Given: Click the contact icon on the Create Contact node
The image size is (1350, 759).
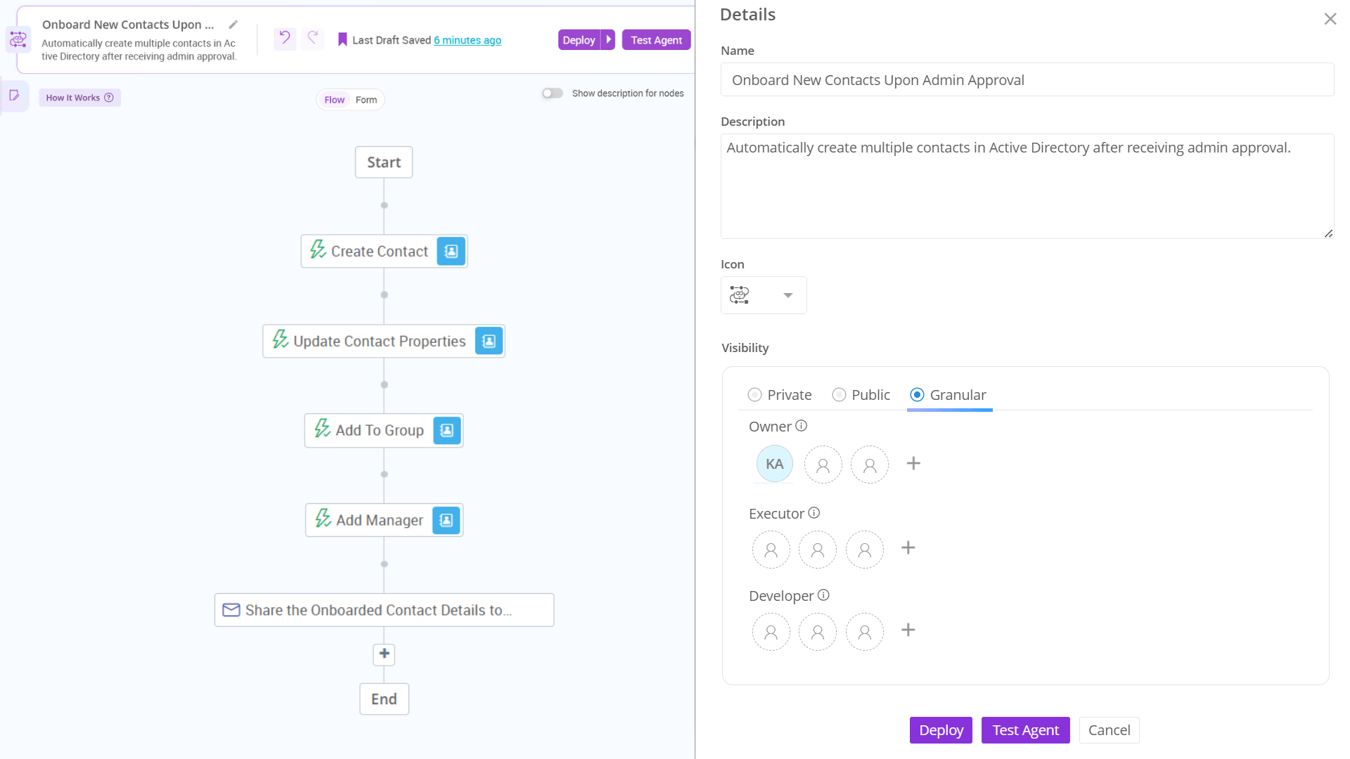Looking at the screenshot, I should point(451,251).
